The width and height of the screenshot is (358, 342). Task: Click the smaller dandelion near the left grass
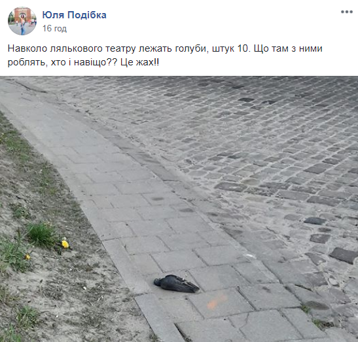27,257
